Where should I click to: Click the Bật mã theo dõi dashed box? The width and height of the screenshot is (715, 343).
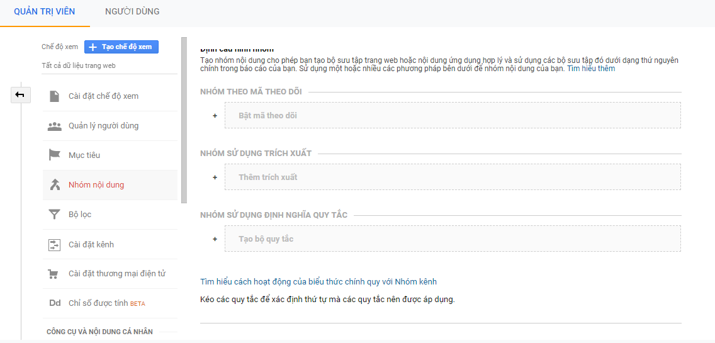click(453, 115)
